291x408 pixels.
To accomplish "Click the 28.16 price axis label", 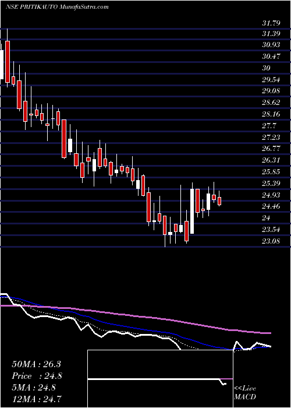I will [x=271, y=114].
